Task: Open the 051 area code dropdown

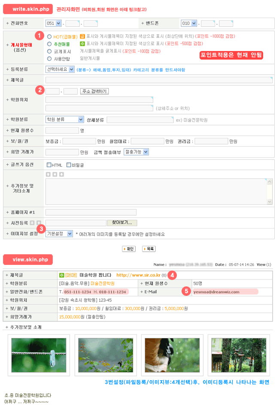Action: 53,23
